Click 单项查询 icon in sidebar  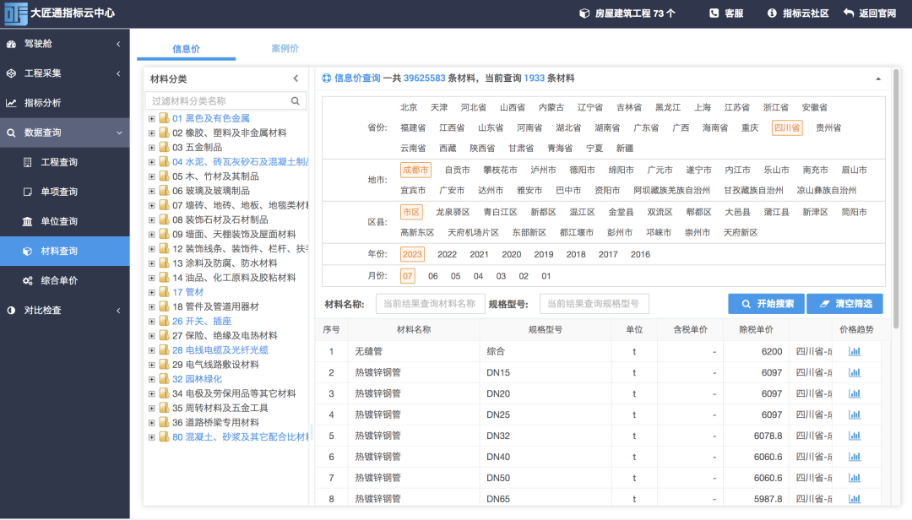[27, 192]
